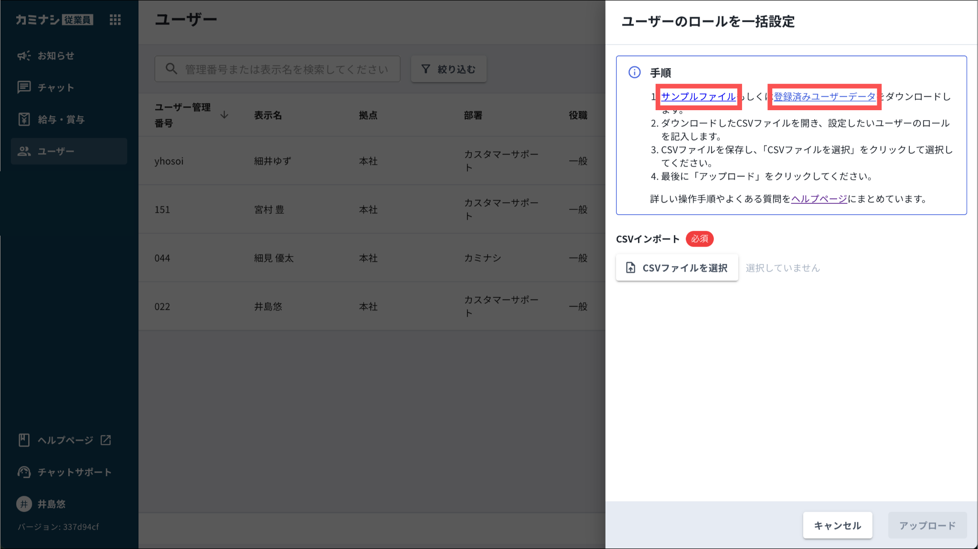The image size is (978, 549).
Task: Click the sort arrow by ユーザー管理番号
Action: 224,115
